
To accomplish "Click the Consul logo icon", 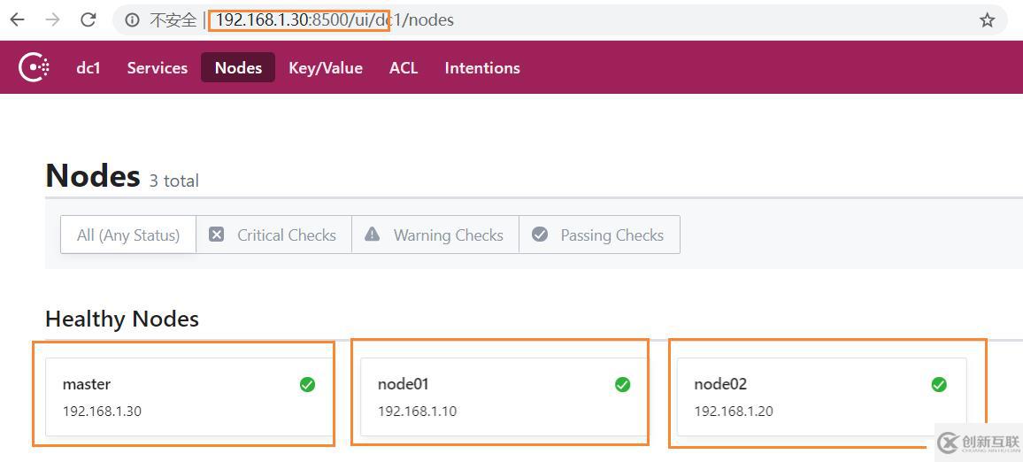I will 34,67.
